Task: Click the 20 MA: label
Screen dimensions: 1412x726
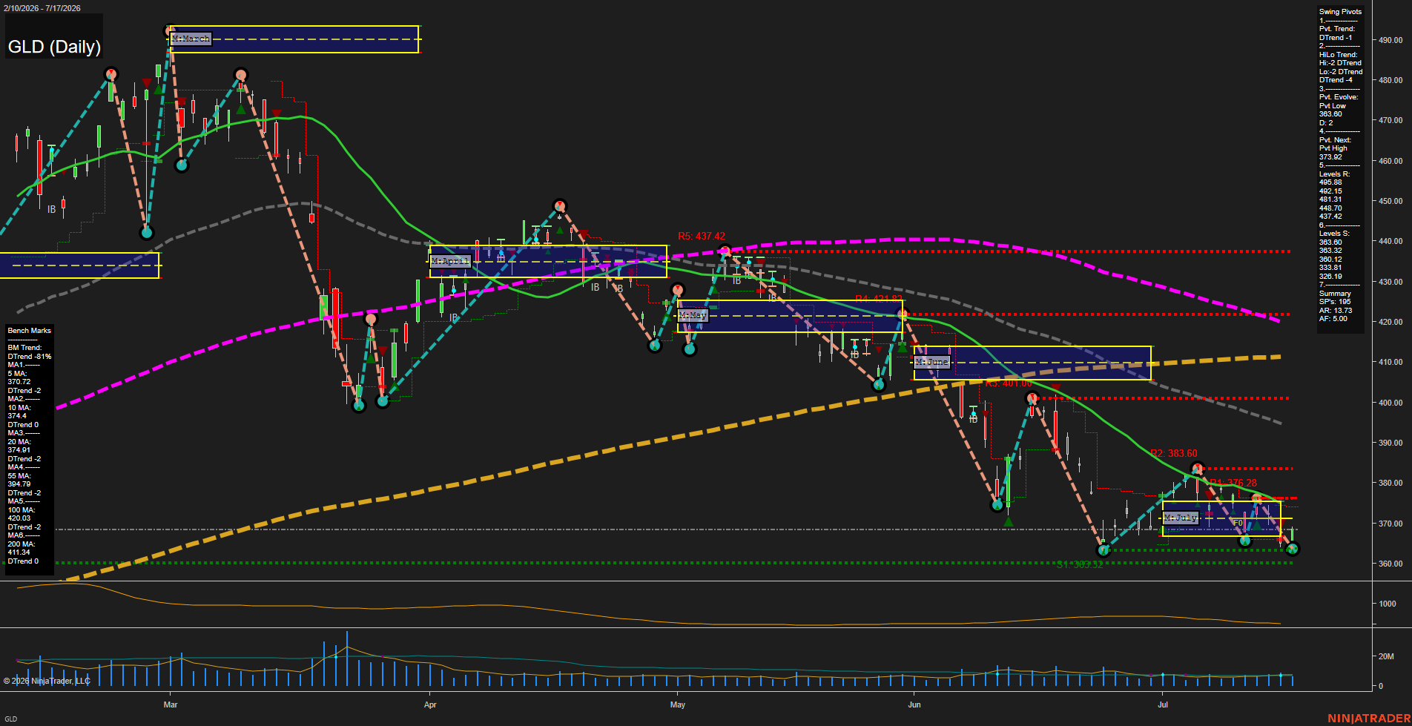Action: pos(19,442)
